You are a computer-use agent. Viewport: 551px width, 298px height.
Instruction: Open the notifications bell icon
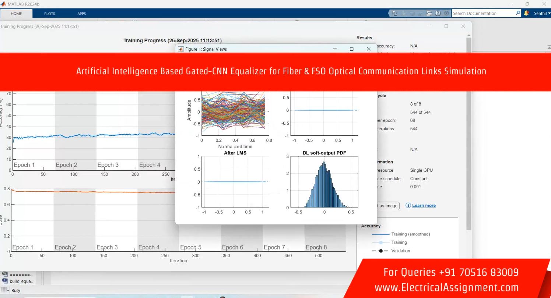526,13
